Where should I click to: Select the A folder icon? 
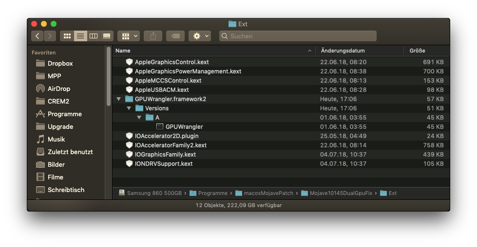(x=150, y=118)
